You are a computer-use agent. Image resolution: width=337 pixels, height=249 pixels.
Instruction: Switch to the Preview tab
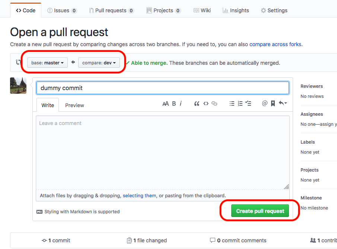74,105
